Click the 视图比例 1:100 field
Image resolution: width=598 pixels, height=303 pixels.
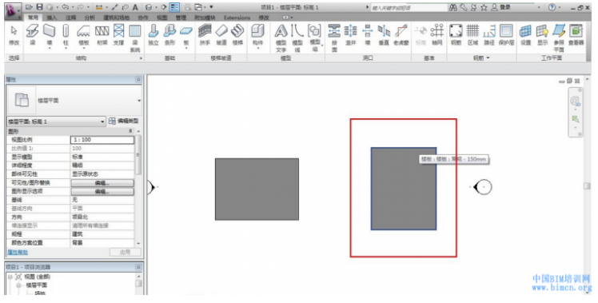coord(102,140)
